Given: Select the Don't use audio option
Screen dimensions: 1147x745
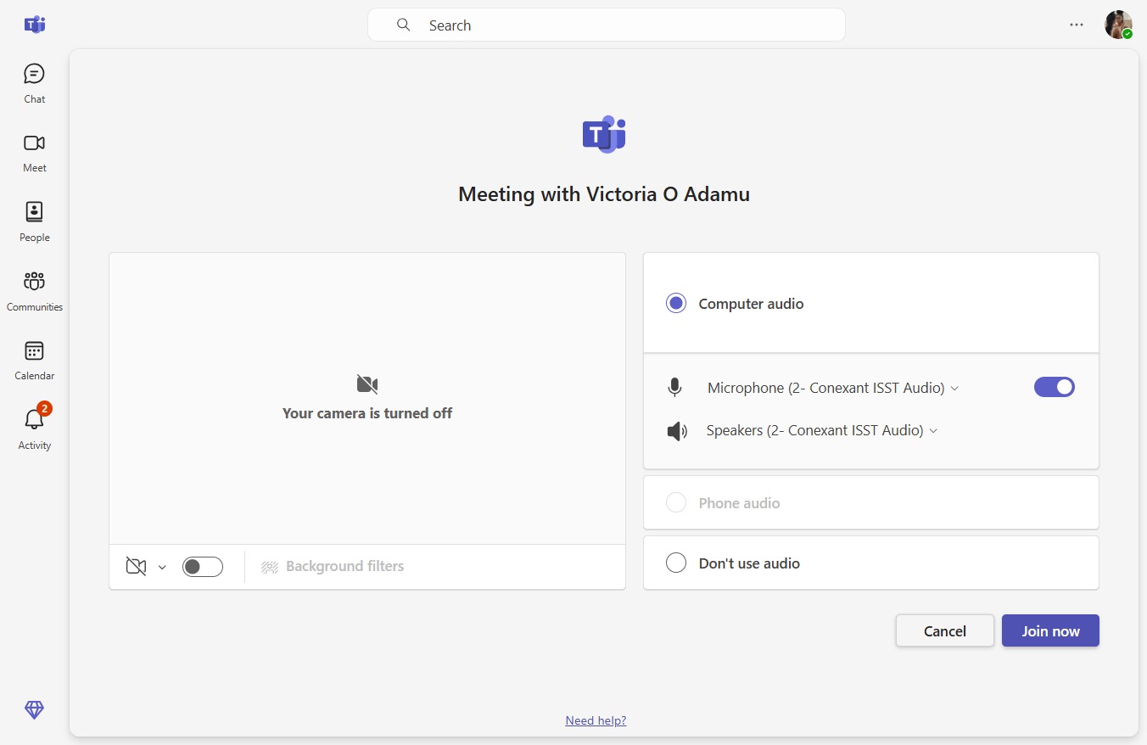Looking at the screenshot, I should 676,563.
